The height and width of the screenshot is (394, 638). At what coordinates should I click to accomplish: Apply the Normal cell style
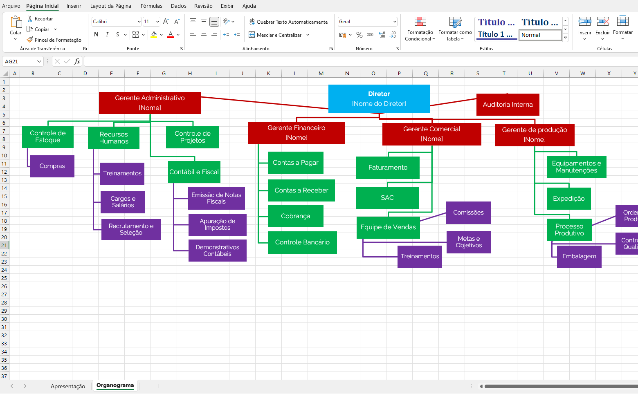(x=539, y=35)
